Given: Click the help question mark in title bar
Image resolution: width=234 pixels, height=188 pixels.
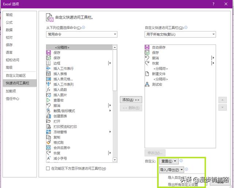Looking at the screenshot, I should click(214, 4).
